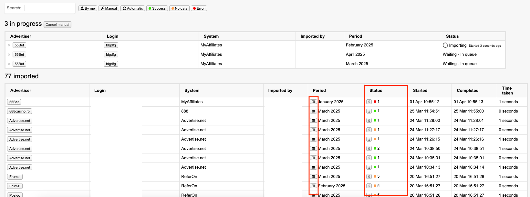Viewport: 530px width, 197px height.
Task: Show info for import started 10:38:50
Action: pos(369,149)
